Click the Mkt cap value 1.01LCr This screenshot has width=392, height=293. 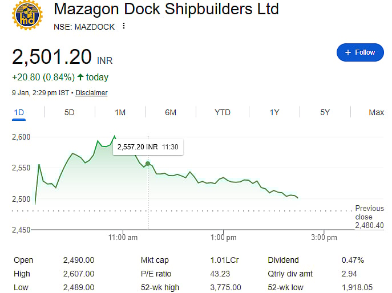tap(224, 260)
